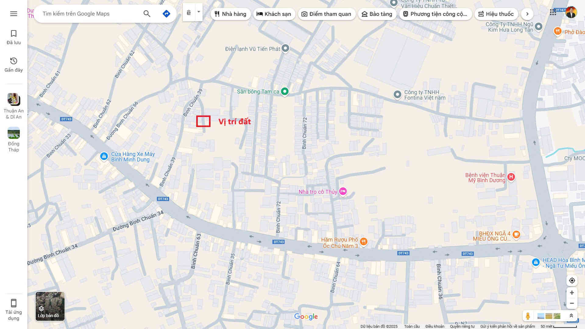The height and width of the screenshot is (329, 585).
Task: Click the Hiệu thuốc chip
Action: point(496,14)
